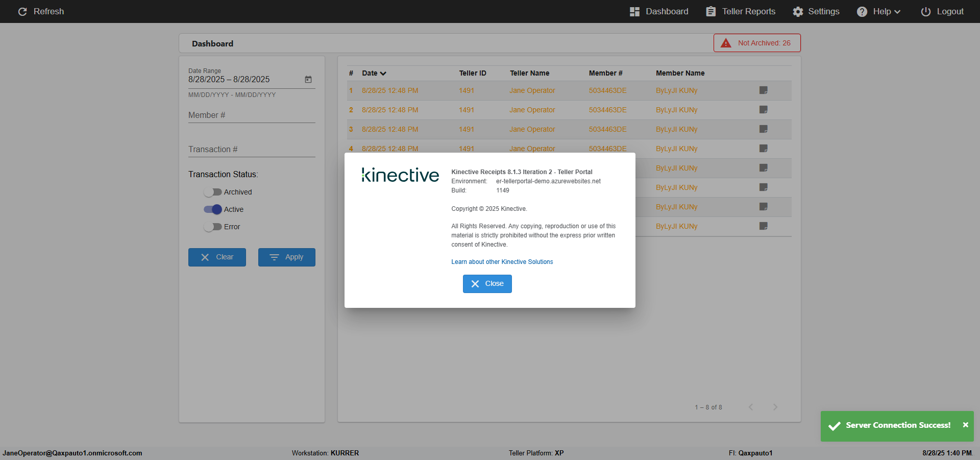Open the Learn about other Kinective Solutions link
Image resolution: width=980 pixels, height=460 pixels.
point(502,262)
